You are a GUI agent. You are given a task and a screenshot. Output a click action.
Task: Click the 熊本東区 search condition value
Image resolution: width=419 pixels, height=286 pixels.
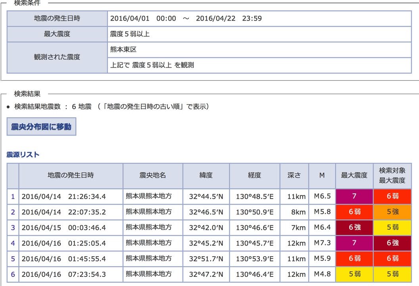(x=123, y=50)
